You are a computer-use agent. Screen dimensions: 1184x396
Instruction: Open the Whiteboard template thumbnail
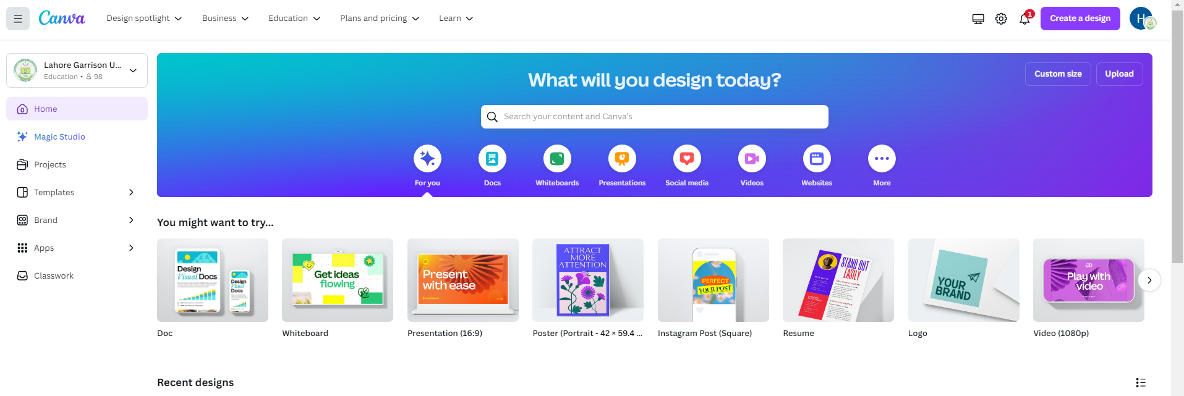click(x=338, y=280)
